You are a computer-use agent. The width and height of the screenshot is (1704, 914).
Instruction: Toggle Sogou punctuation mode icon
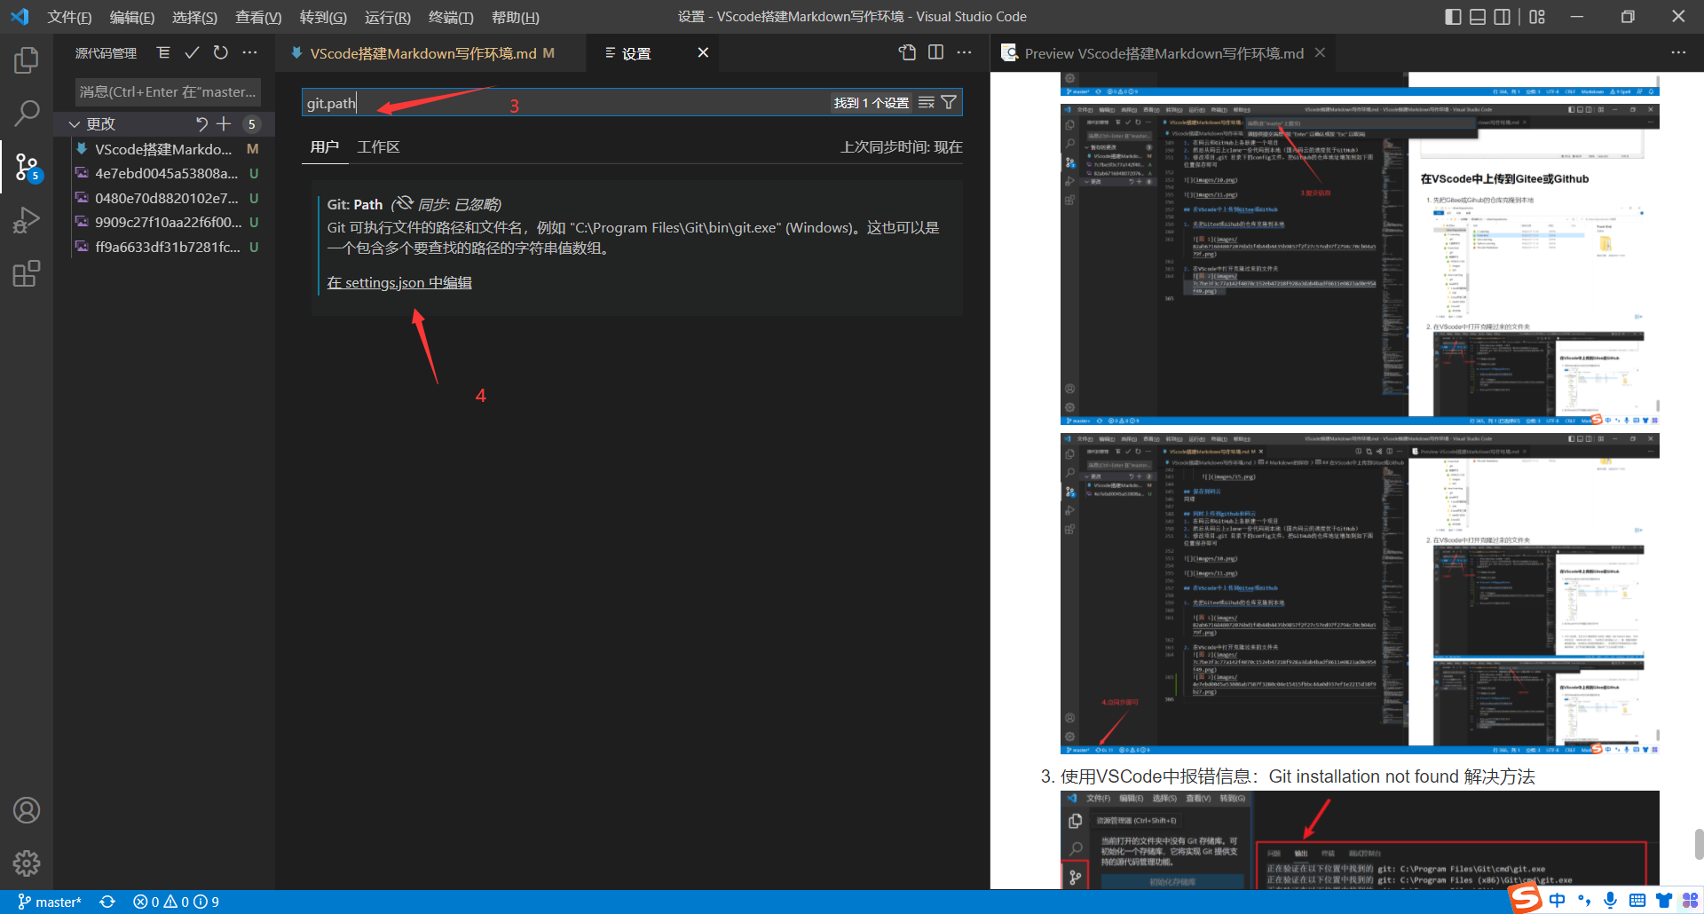1584,900
